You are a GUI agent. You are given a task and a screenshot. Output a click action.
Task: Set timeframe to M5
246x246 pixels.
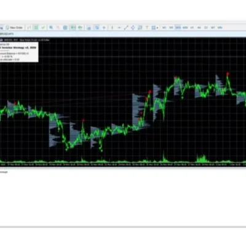click(x=171, y=28)
